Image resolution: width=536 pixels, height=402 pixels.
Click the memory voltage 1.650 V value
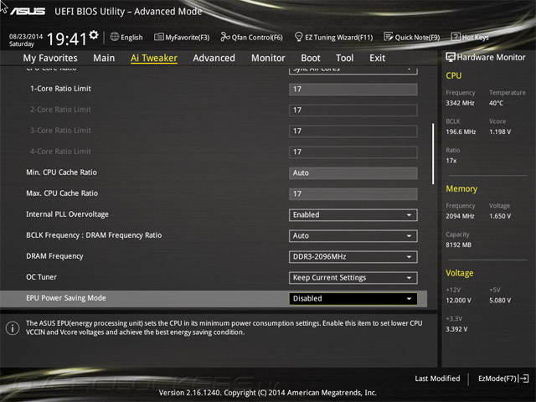point(500,216)
